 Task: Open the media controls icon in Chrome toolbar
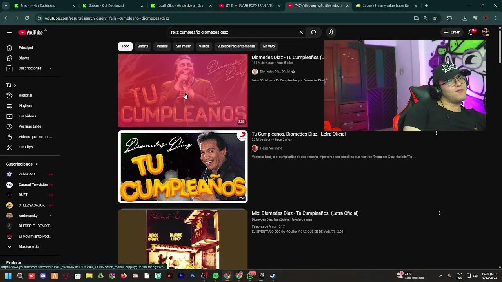pyautogui.click(x=475, y=18)
